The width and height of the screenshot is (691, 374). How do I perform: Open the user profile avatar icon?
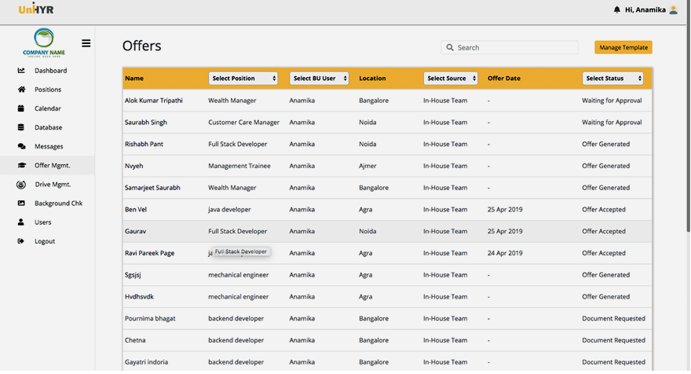pos(673,9)
